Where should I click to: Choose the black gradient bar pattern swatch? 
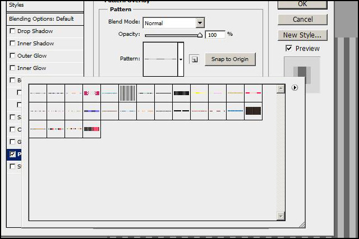181,93
